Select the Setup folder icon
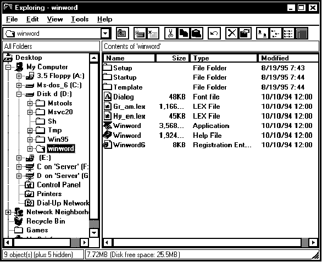322x262 pixels. coord(107,68)
